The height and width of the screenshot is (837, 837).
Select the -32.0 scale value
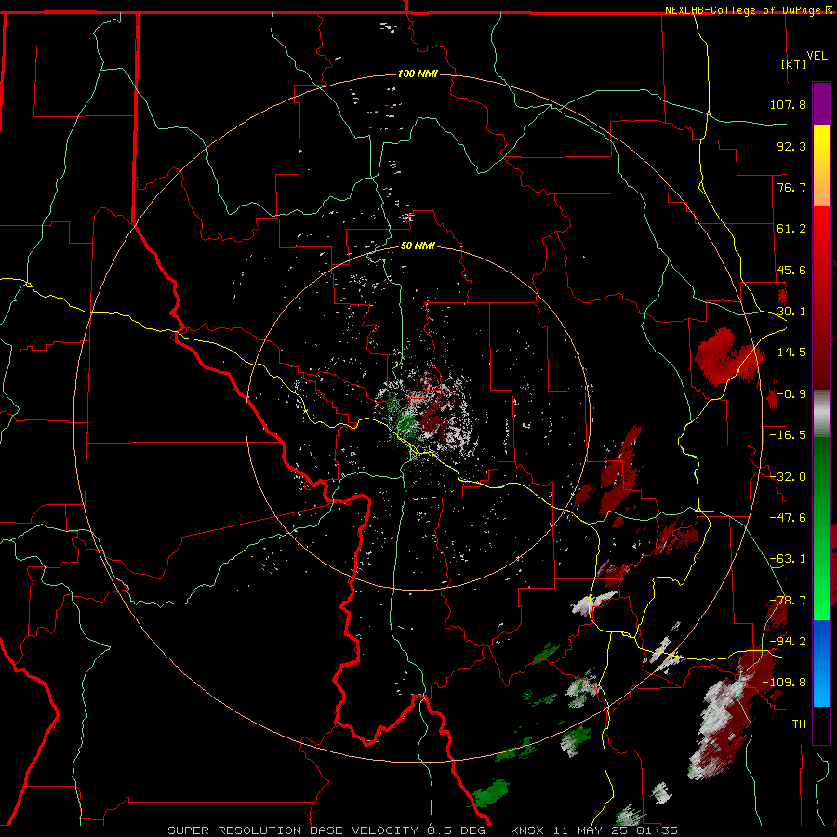(788, 477)
